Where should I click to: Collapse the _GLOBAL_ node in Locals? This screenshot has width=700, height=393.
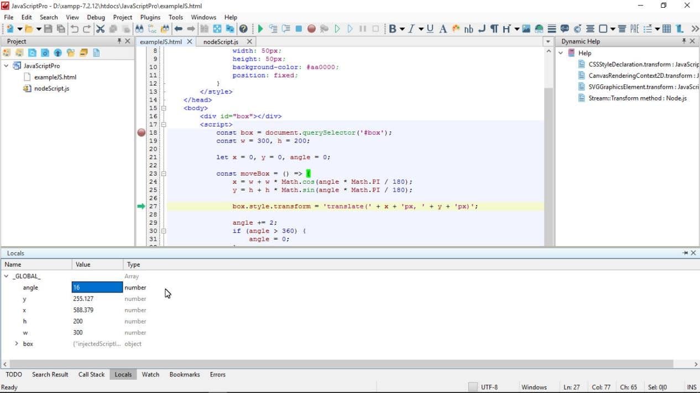(6, 276)
